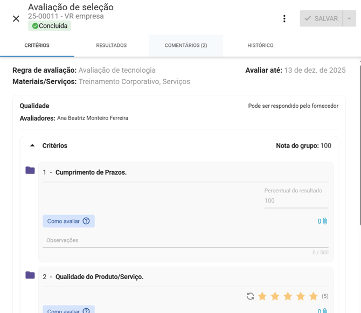The image size is (361, 313).
Task: Click the SALVAR button
Action: 321,19
